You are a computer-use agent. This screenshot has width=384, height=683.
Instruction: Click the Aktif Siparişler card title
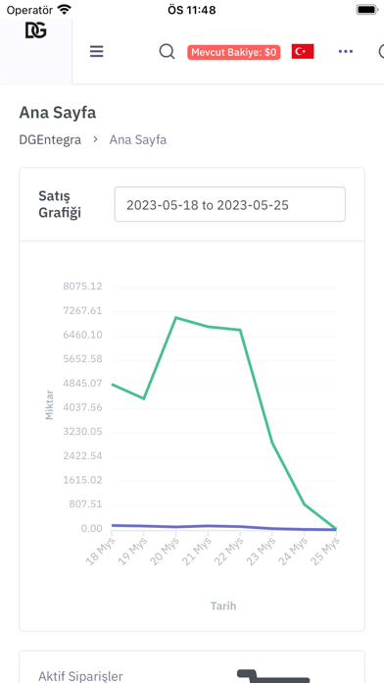80,676
